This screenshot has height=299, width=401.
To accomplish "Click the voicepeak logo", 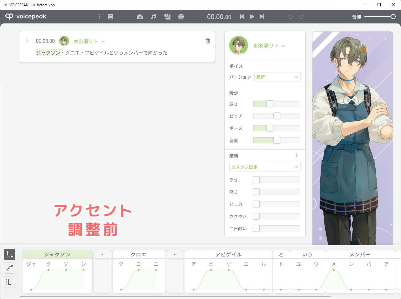I will pyautogui.click(x=26, y=17).
